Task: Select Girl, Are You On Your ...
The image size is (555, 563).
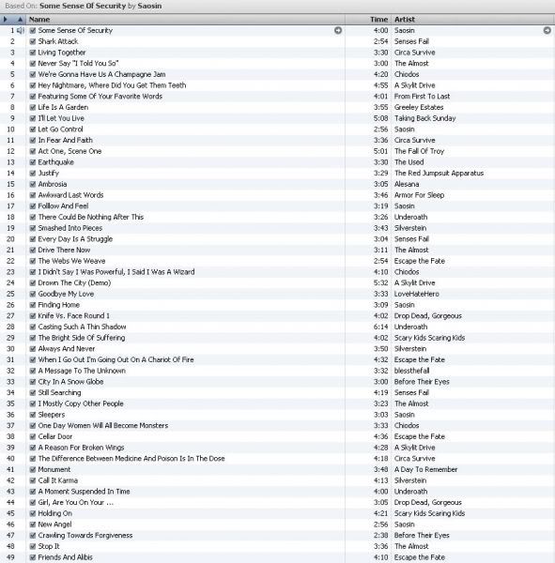Action: pos(76,502)
